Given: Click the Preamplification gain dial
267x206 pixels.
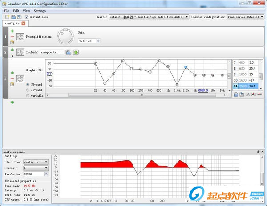Looking at the screenshot, I should [65, 36].
